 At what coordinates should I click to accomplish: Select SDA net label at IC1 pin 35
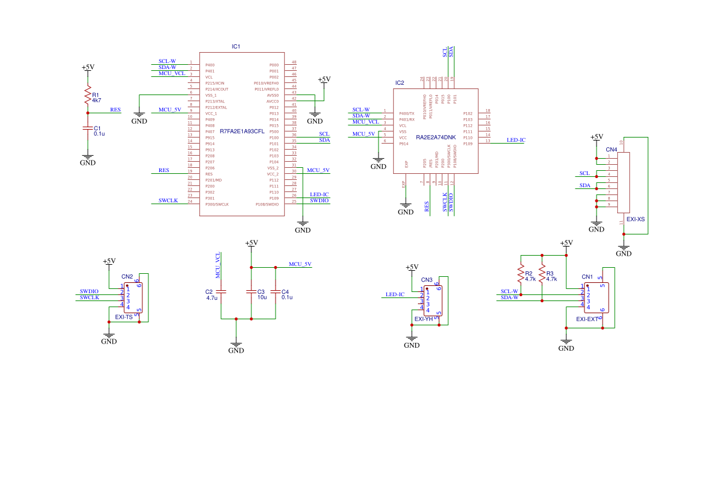coord(324,140)
